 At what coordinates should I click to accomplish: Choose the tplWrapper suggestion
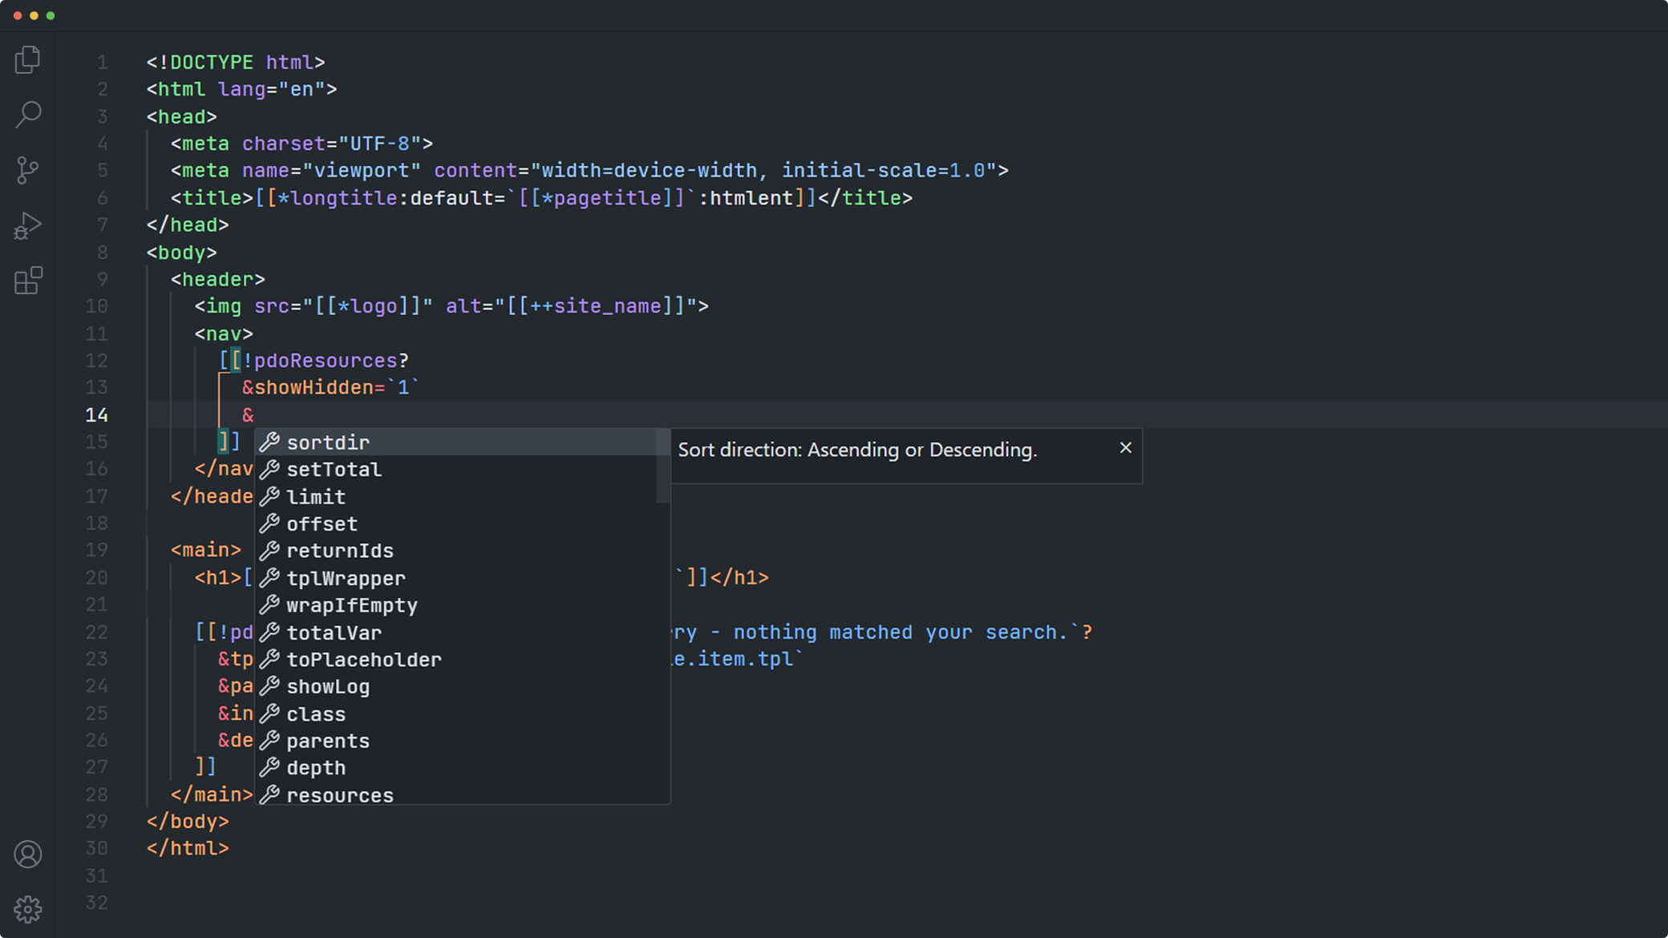346,578
